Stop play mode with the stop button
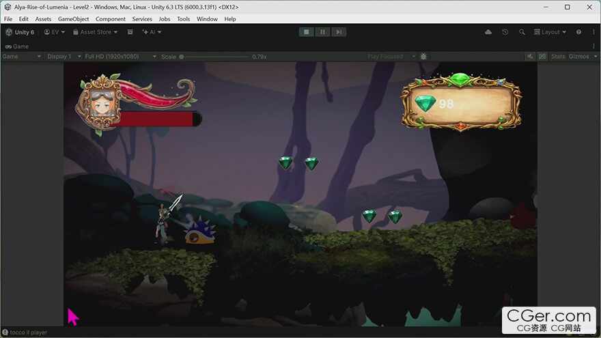 306,32
